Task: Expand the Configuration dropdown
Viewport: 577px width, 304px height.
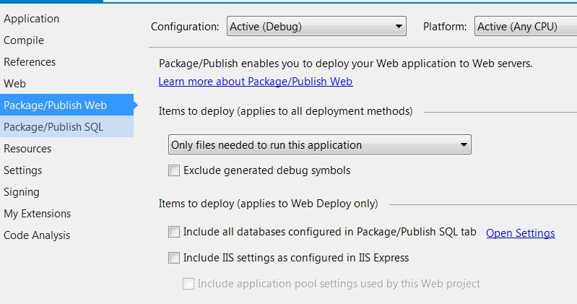Action: point(316,27)
